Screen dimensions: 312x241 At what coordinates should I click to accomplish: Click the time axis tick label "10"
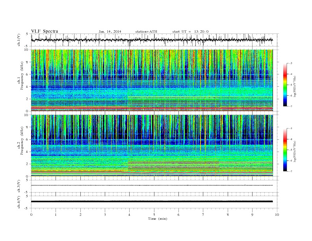pos(277,215)
